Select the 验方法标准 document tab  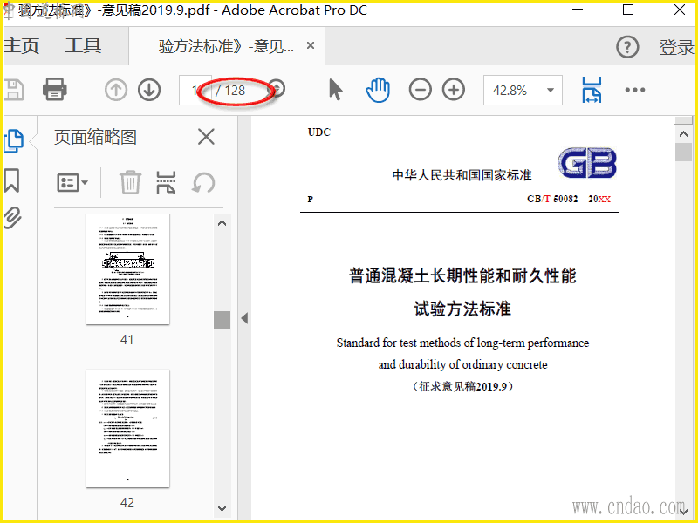tap(226, 46)
